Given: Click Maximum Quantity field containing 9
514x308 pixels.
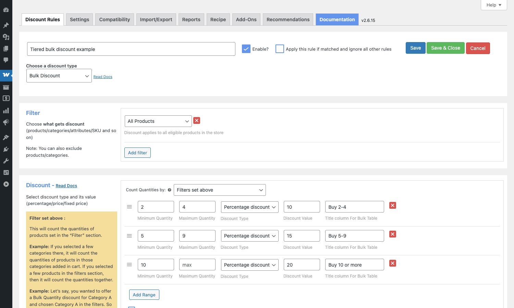Looking at the screenshot, I should coord(197,236).
